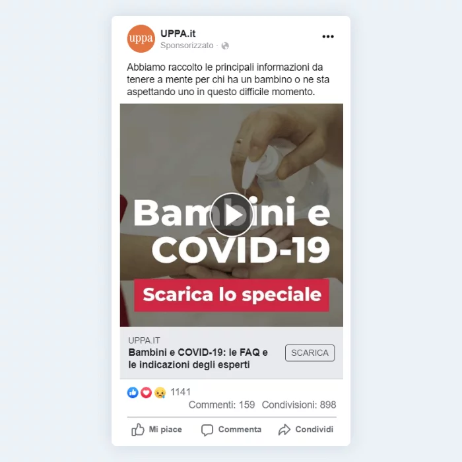Click the red Scarica lo speciale banner

click(232, 295)
